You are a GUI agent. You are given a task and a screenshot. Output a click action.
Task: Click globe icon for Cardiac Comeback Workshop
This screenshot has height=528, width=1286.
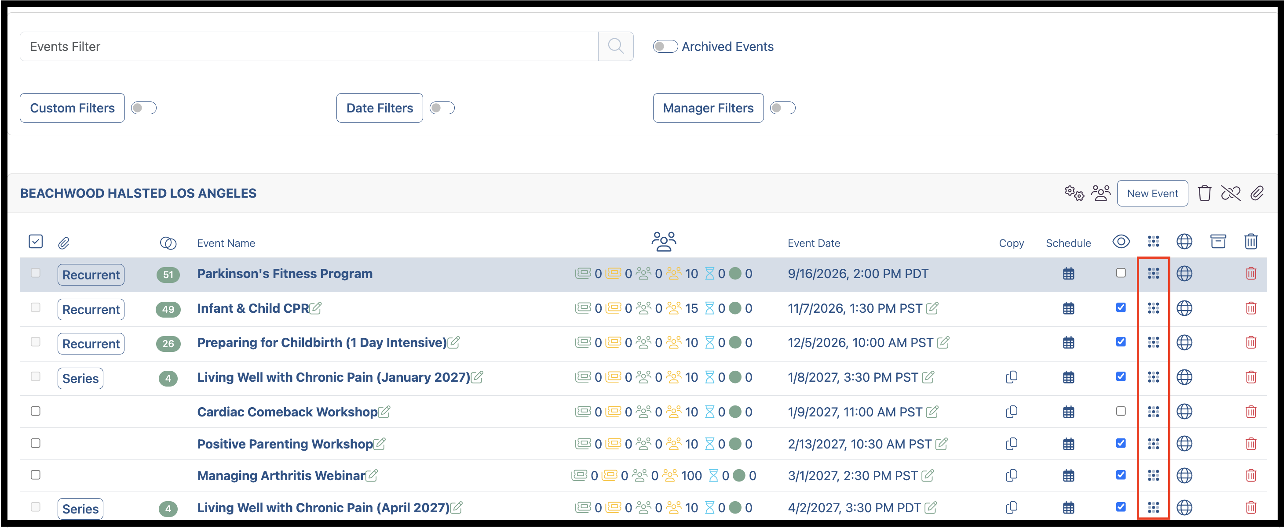[x=1184, y=412]
